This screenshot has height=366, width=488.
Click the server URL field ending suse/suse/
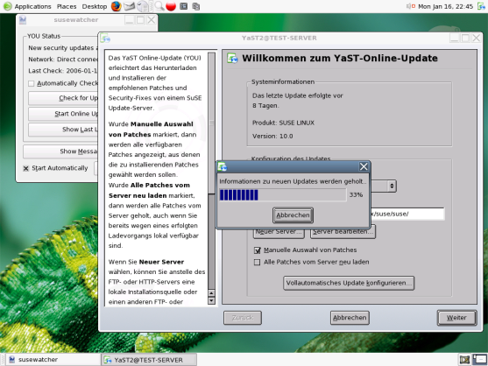tap(407, 214)
